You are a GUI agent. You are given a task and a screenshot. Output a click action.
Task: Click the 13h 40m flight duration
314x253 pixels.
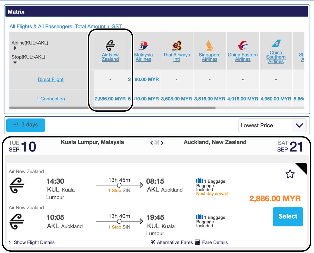point(119,216)
